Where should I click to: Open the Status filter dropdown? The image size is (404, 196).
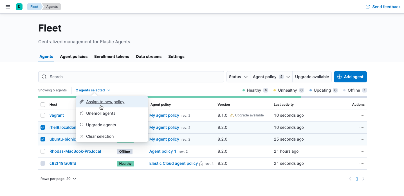pos(238,76)
